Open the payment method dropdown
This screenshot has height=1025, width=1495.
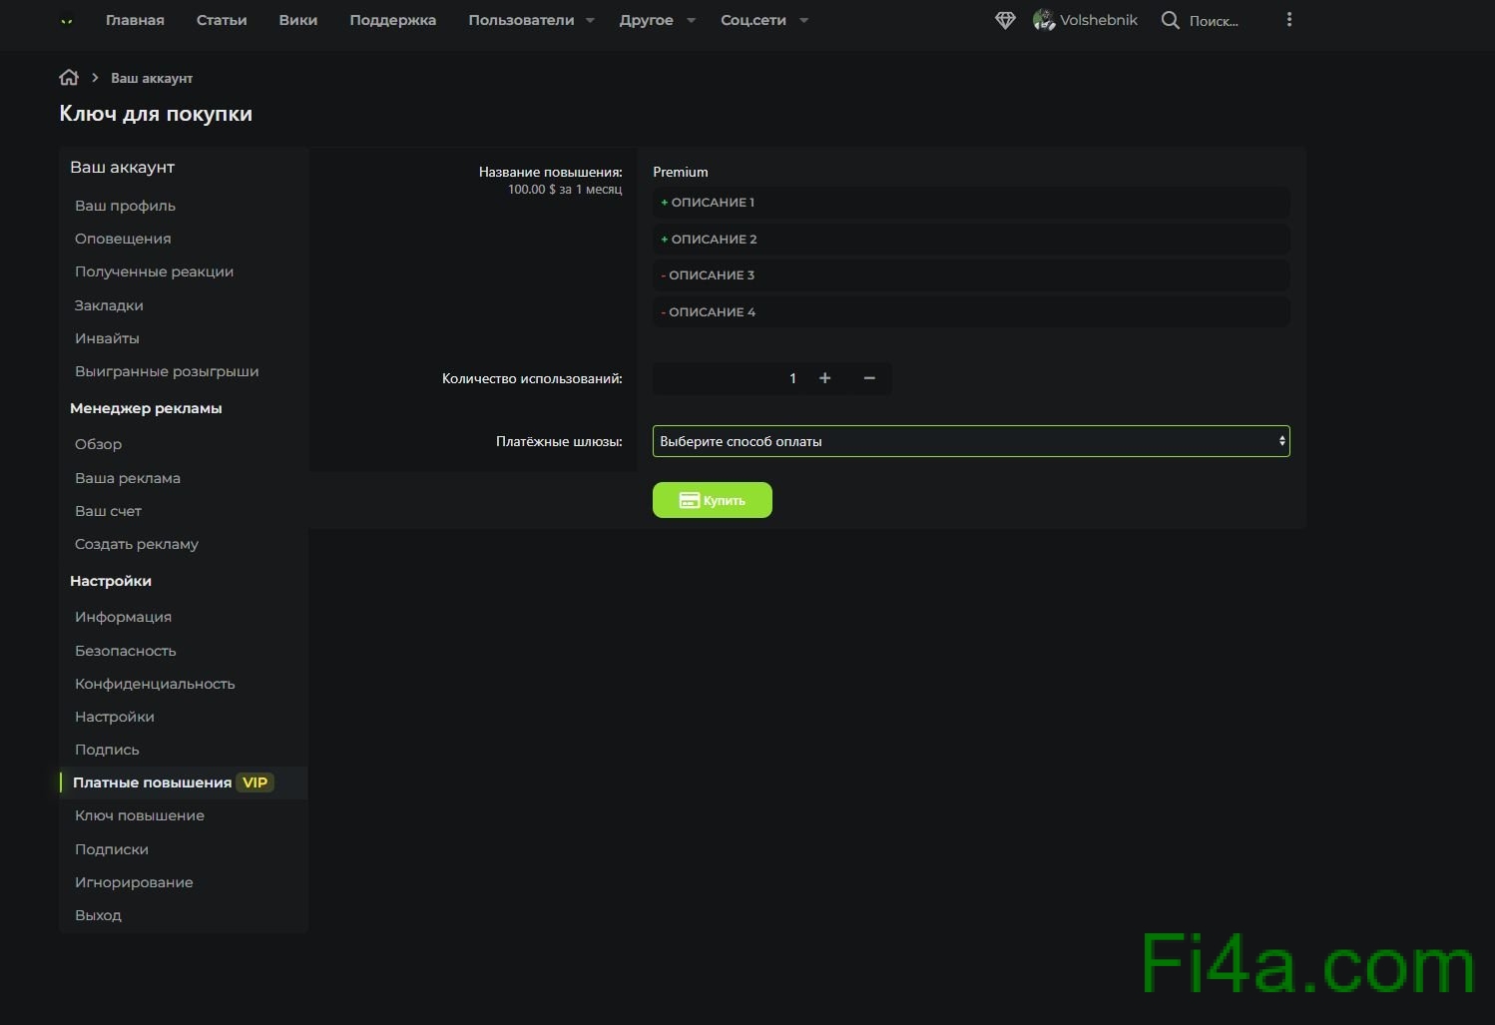point(970,441)
